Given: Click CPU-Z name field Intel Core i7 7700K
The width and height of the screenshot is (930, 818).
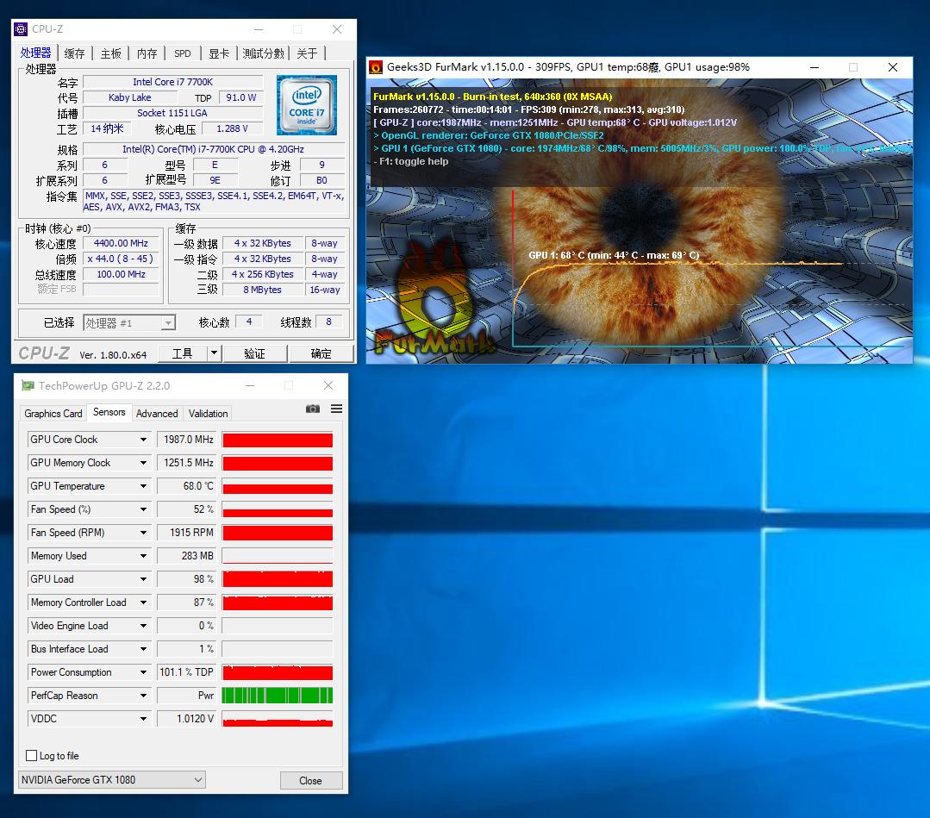Looking at the screenshot, I should click(172, 82).
